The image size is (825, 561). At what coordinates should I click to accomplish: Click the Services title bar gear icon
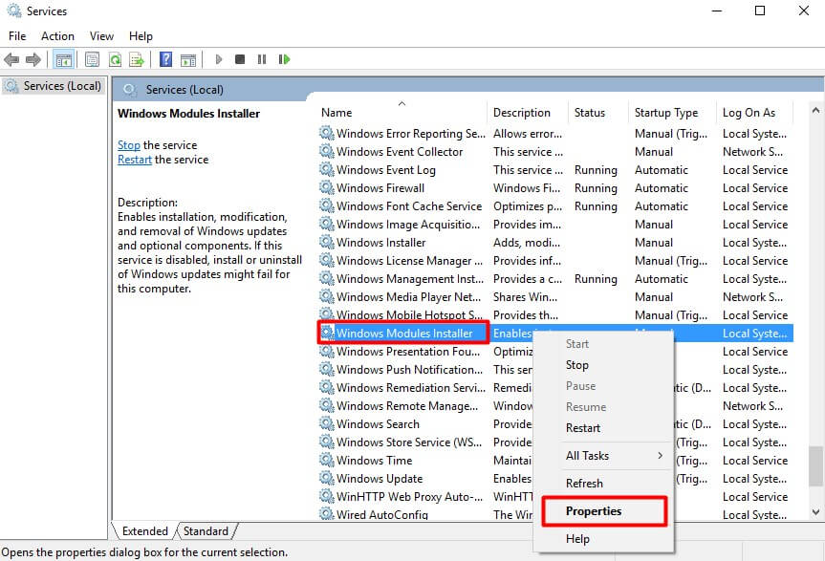(x=14, y=11)
